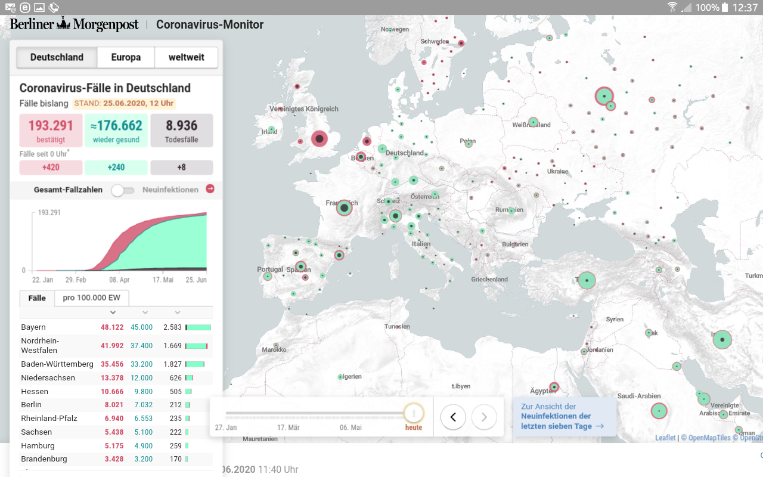Click the 27. Jan timeline label
The height and width of the screenshot is (477, 763).
[x=226, y=428]
